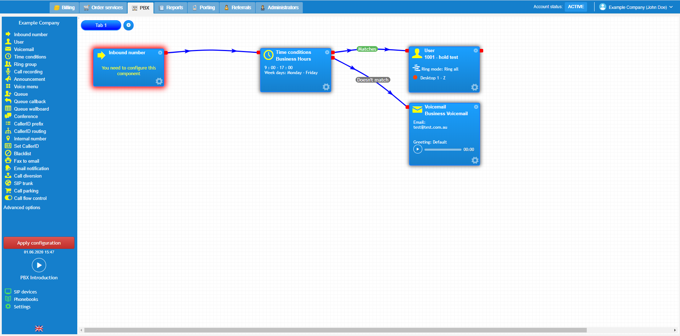Open the Inbound number block configuration gear

point(158,81)
